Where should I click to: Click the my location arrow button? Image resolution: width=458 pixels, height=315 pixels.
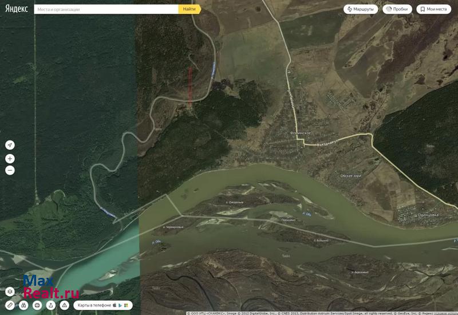click(10, 145)
